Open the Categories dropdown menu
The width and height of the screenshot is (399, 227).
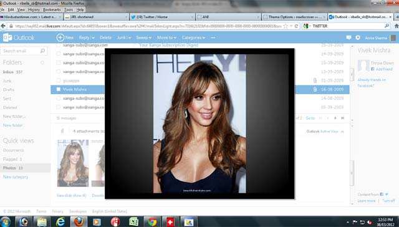pyautogui.click(x=193, y=37)
